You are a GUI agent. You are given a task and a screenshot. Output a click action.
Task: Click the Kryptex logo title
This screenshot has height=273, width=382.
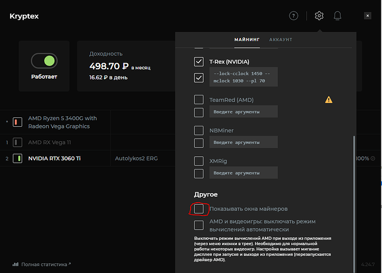point(24,16)
